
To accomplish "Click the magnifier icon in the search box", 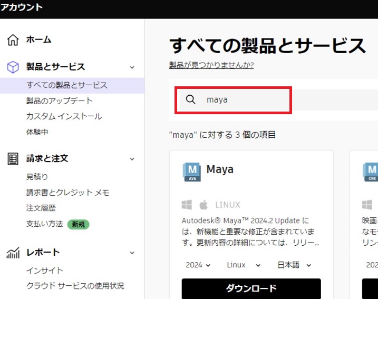I will 190,99.
